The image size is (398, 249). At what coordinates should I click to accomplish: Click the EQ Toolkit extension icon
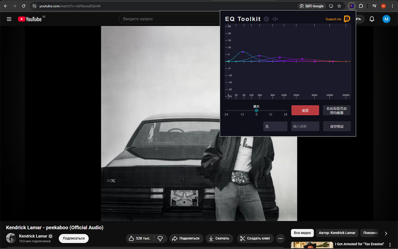352,6
